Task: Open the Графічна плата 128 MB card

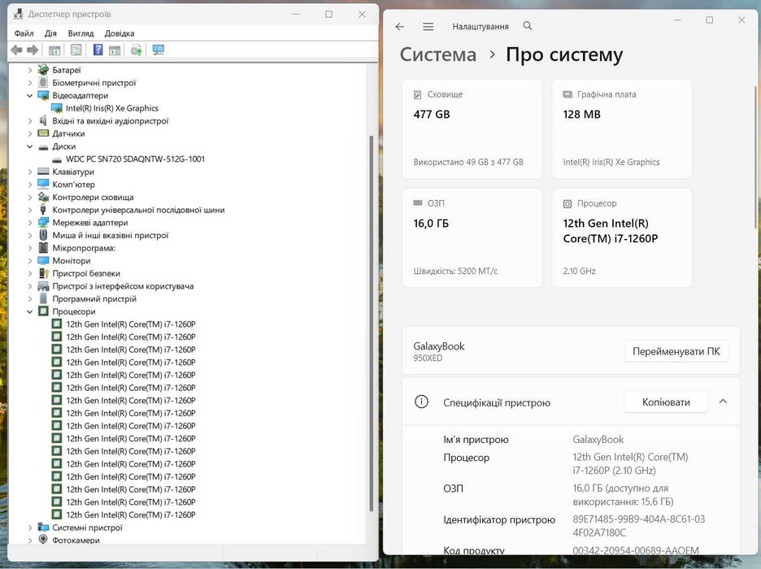Action: (622, 129)
